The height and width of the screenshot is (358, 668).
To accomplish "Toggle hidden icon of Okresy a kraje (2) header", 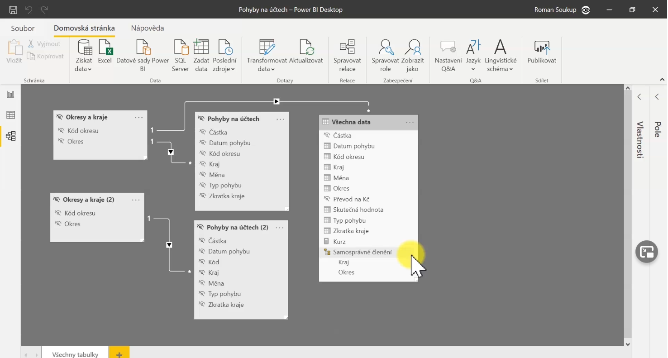I will pos(57,200).
